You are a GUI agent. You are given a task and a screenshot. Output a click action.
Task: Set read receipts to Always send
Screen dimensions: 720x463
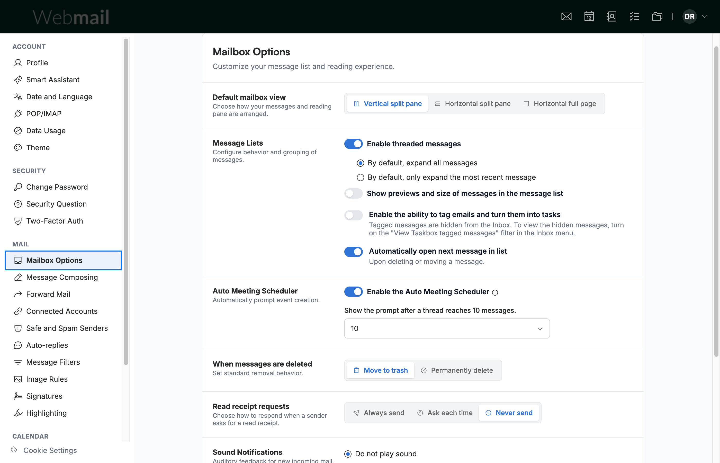tap(379, 413)
